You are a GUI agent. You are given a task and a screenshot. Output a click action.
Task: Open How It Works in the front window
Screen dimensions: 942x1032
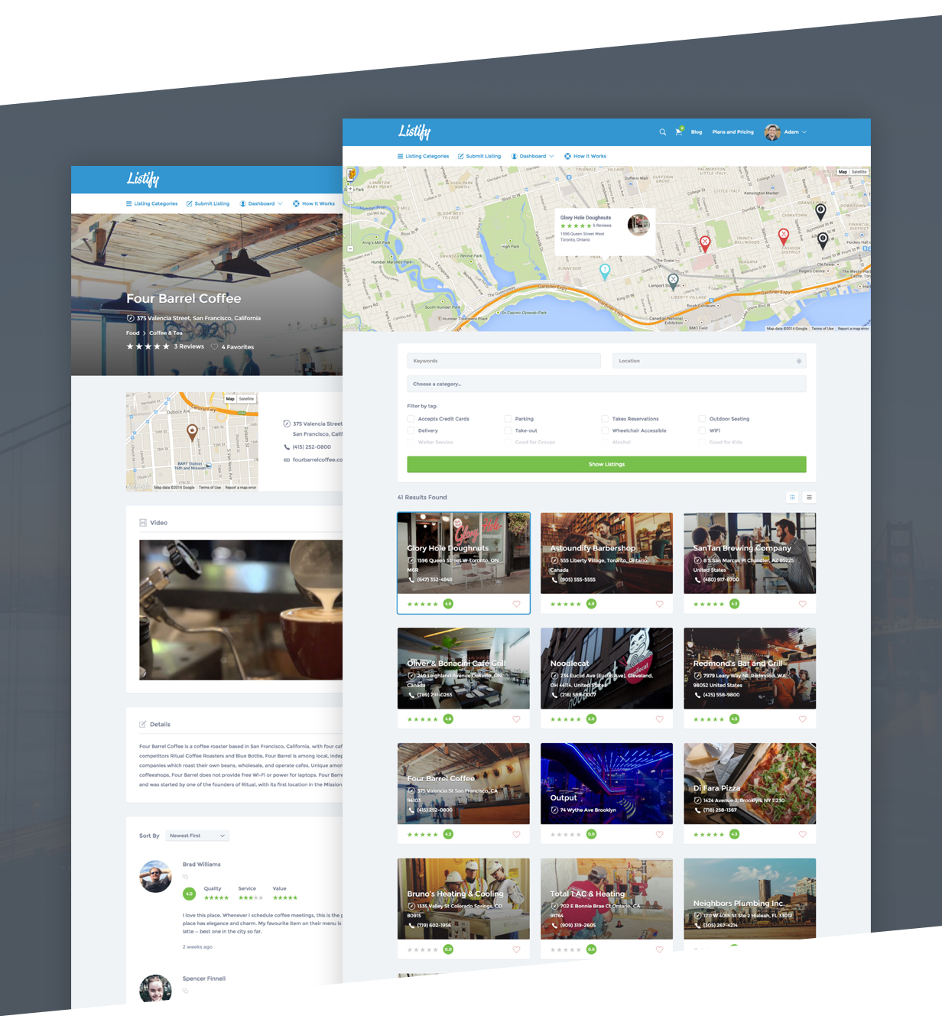click(585, 156)
